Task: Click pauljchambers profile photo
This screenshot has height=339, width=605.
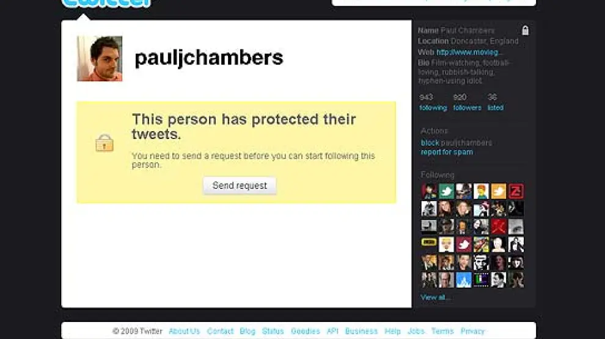Action: (x=100, y=59)
